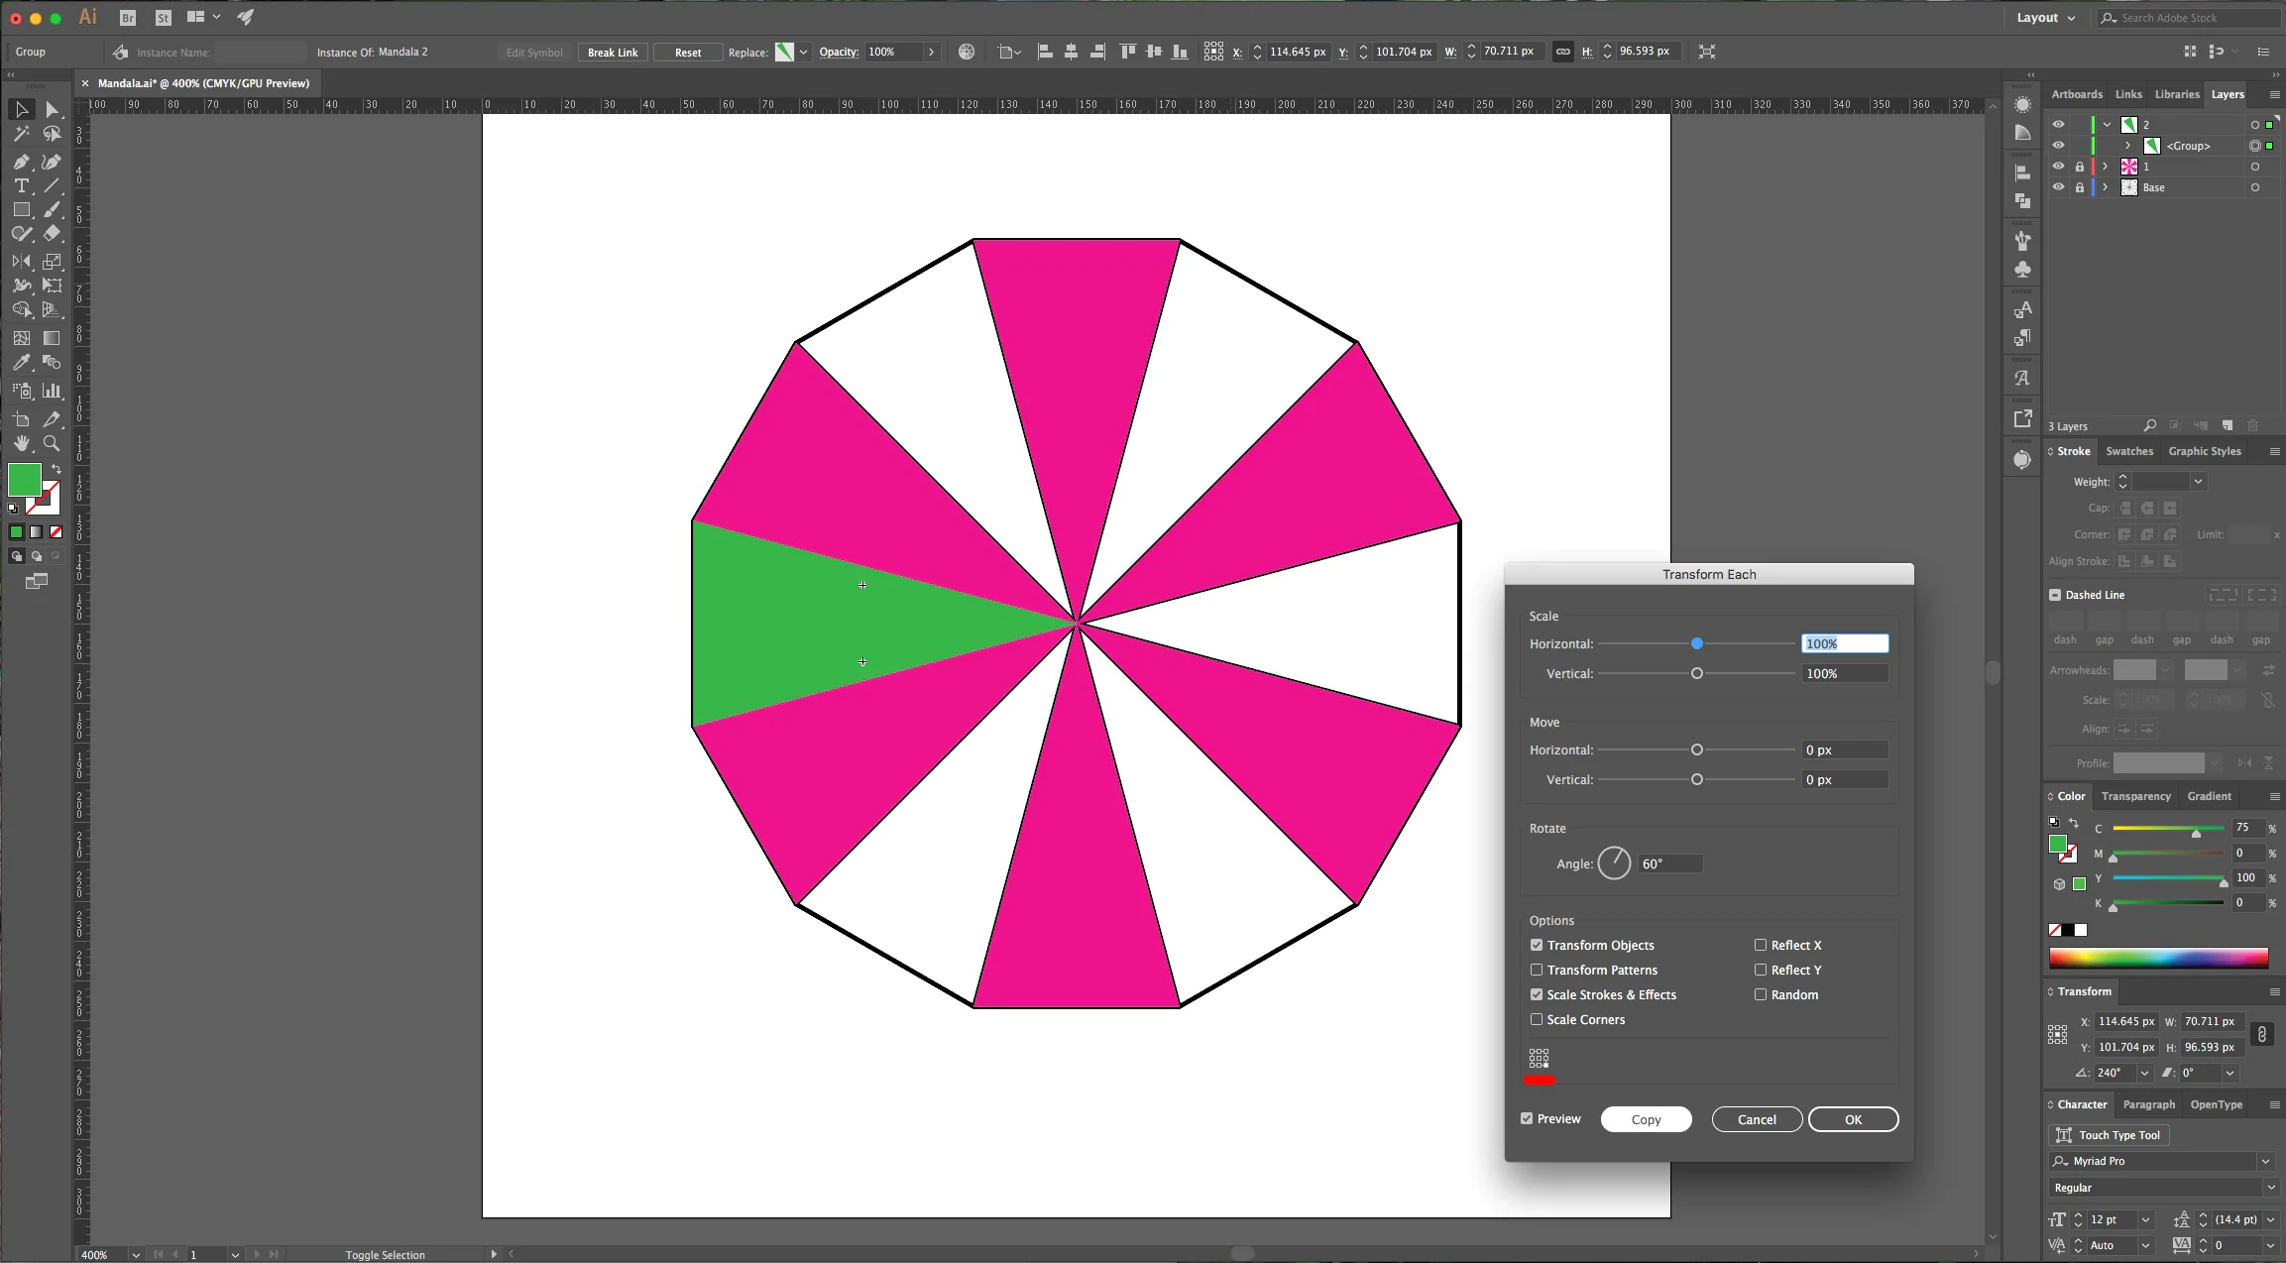Screen dimensions: 2286x1263
Task: Click the Break Link button
Action: pyautogui.click(x=613, y=53)
